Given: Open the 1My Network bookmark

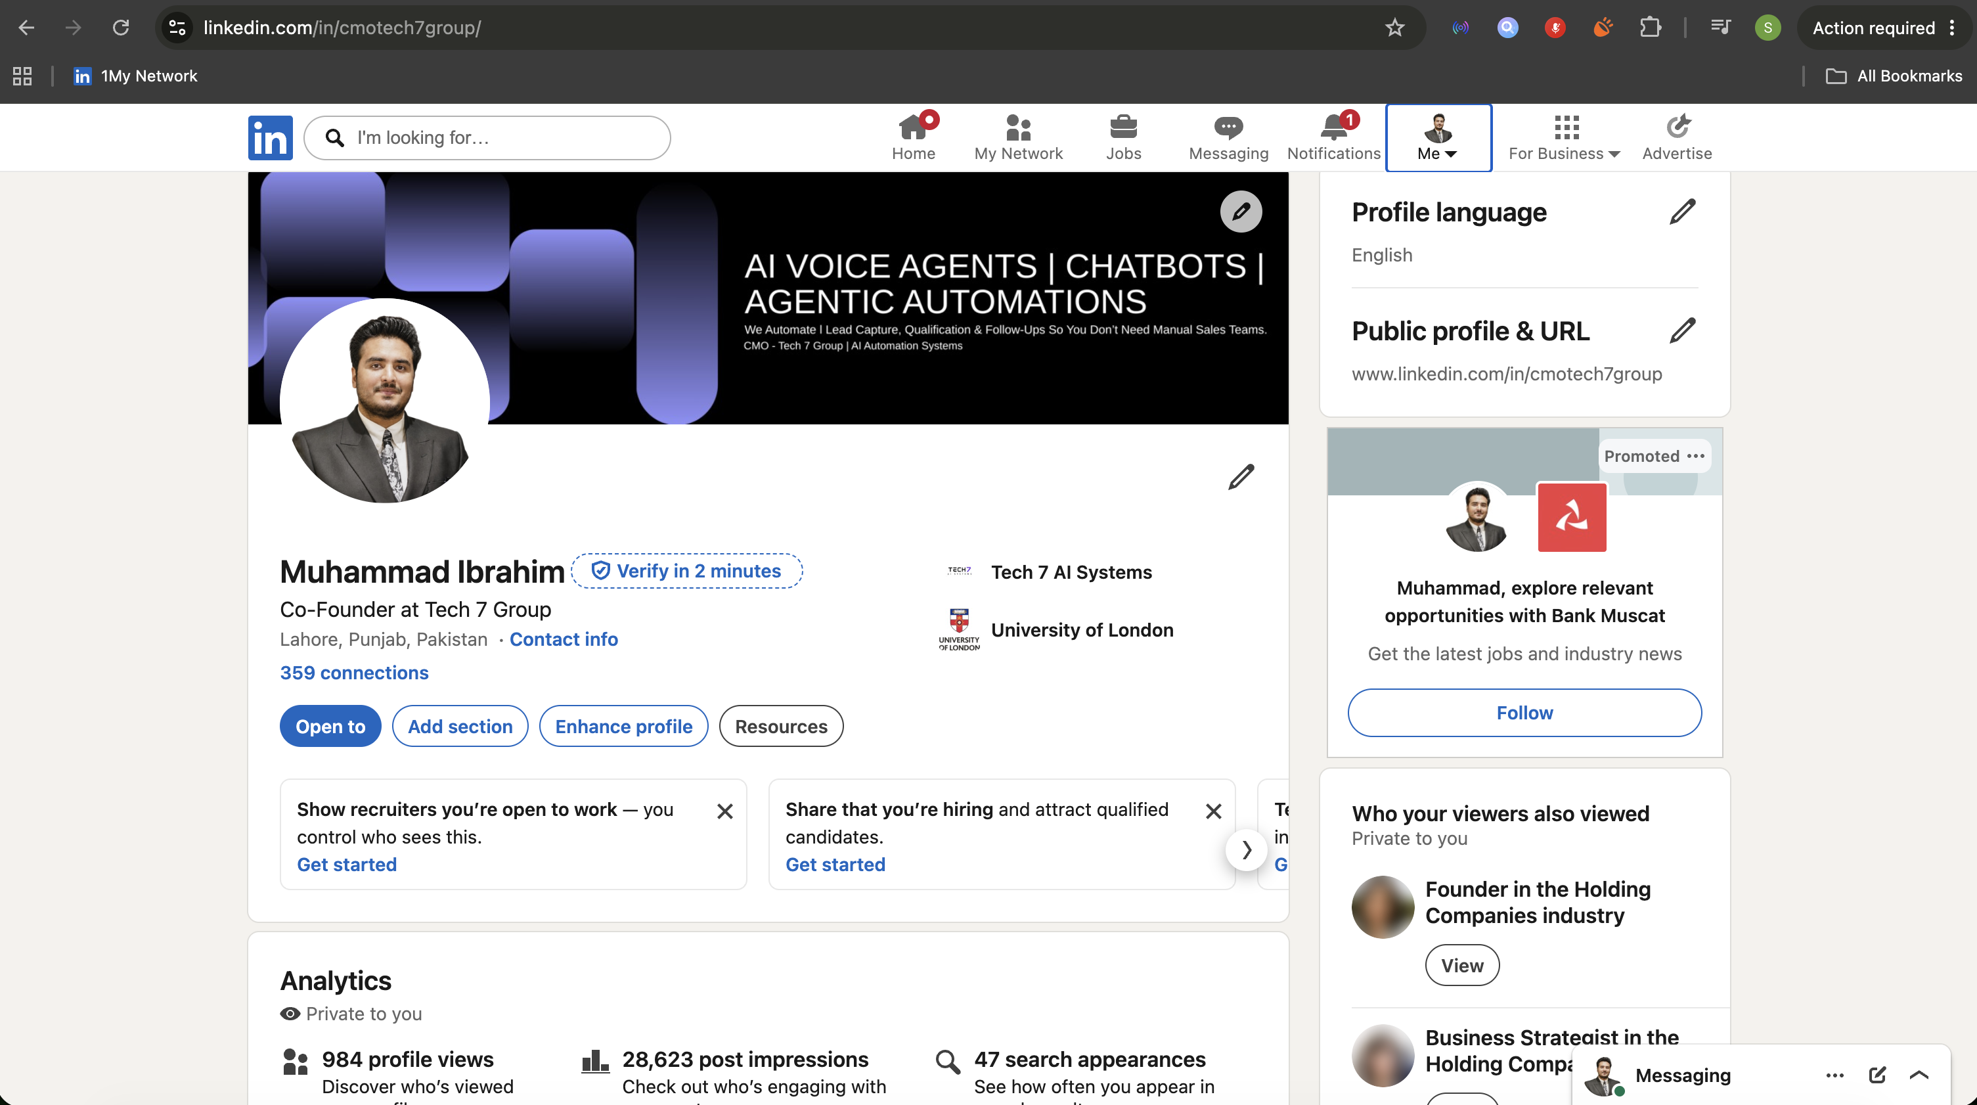Looking at the screenshot, I should click(135, 76).
